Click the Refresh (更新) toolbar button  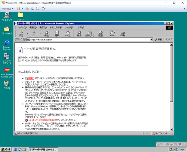coord(57,34)
